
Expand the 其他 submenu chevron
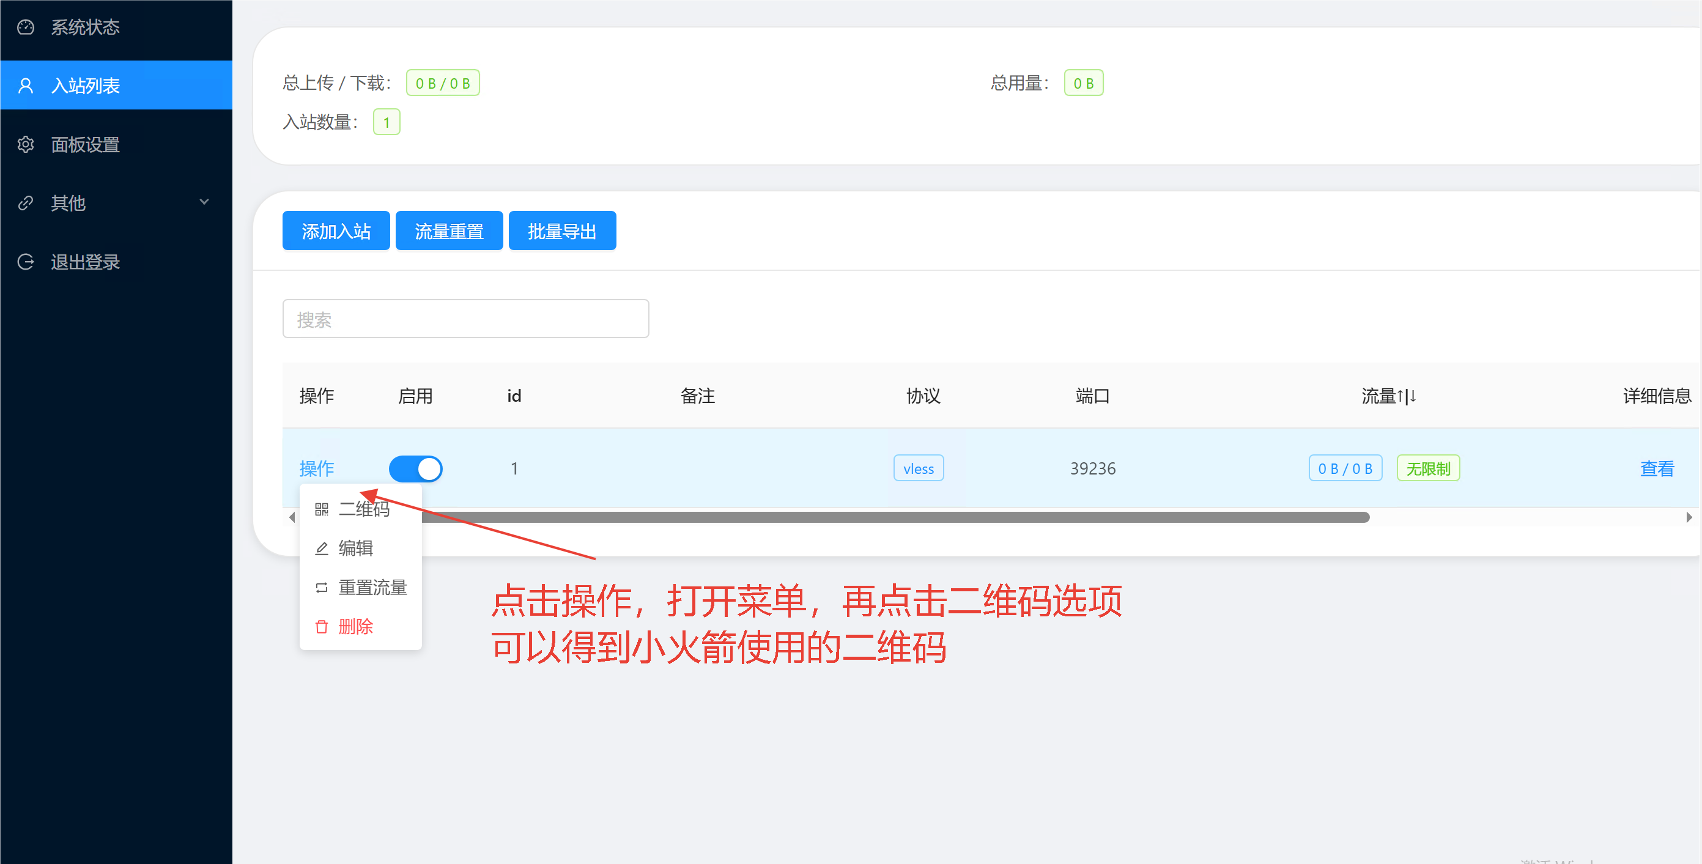pyautogui.click(x=204, y=202)
